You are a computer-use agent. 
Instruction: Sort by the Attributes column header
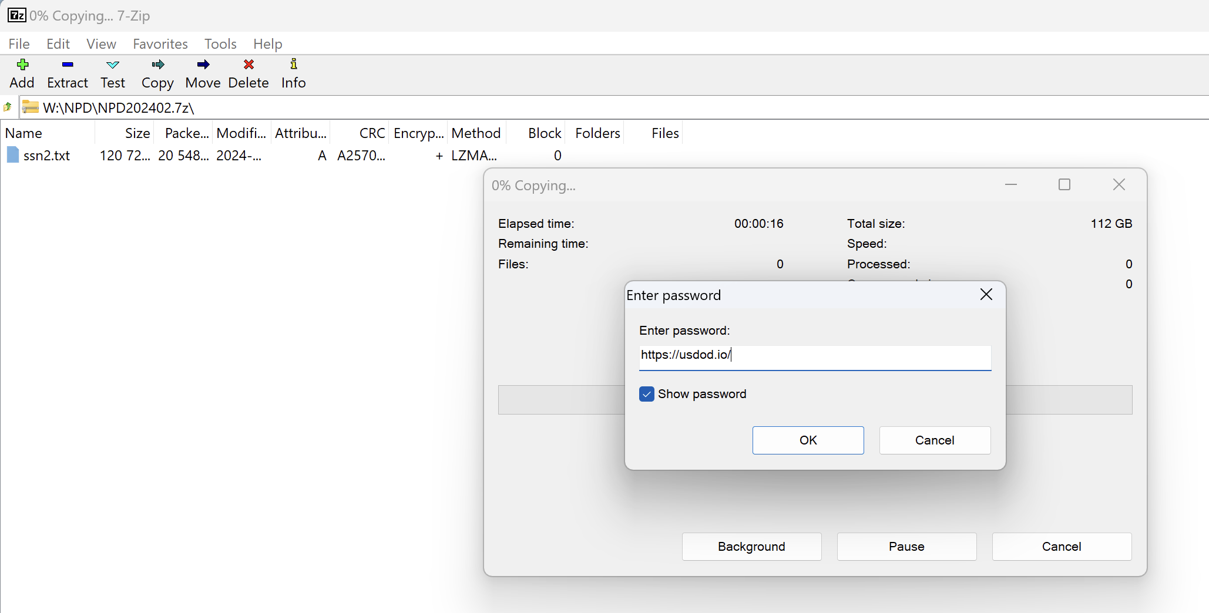(x=300, y=133)
